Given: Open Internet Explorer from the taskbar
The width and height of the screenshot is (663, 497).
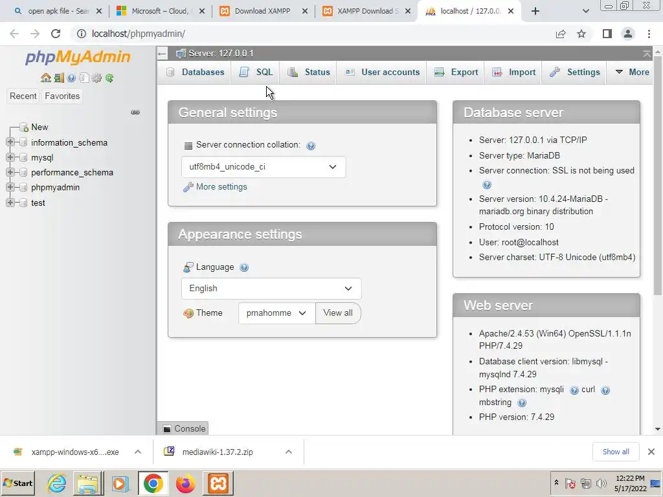Looking at the screenshot, I should (x=57, y=483).
